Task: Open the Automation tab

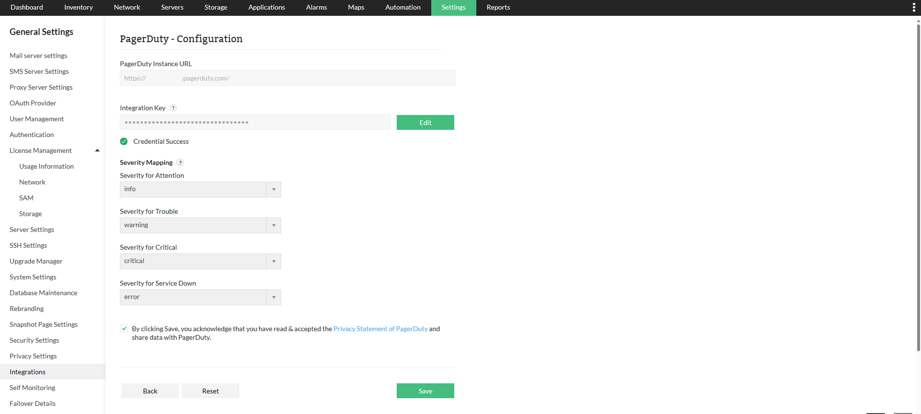Action: [403, 8]
